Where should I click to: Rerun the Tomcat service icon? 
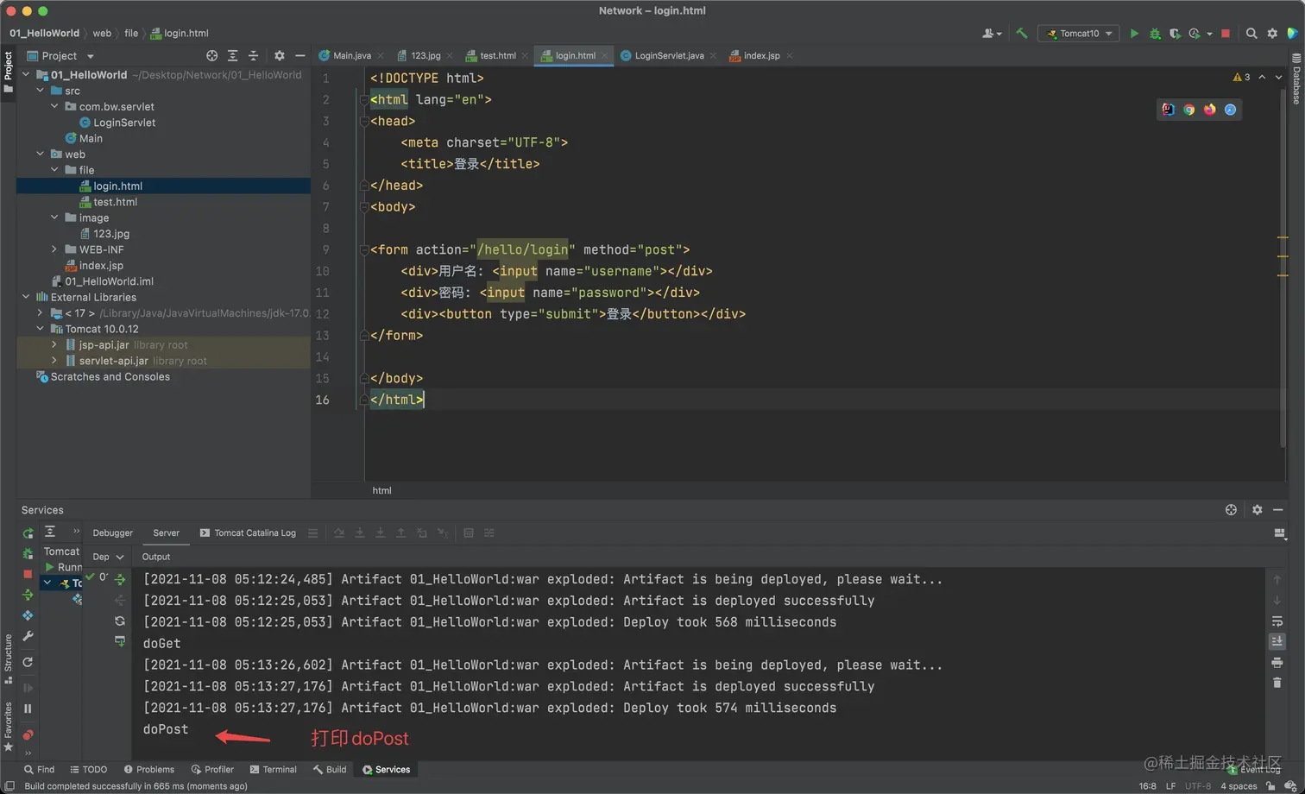point(28,533)
